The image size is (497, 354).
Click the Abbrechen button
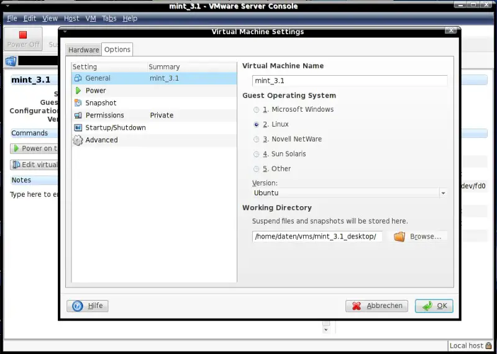pos(376,306)
